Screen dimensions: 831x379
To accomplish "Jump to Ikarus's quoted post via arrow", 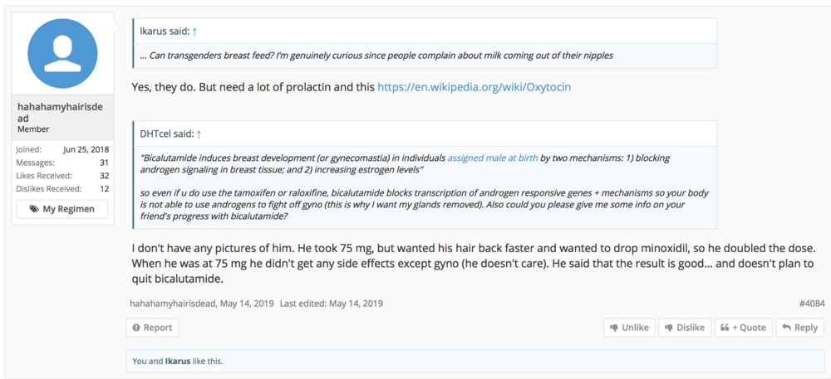I will [194, 32].
